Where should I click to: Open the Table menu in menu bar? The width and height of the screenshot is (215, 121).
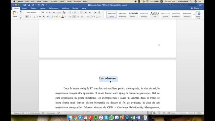(x=69, y=1)
